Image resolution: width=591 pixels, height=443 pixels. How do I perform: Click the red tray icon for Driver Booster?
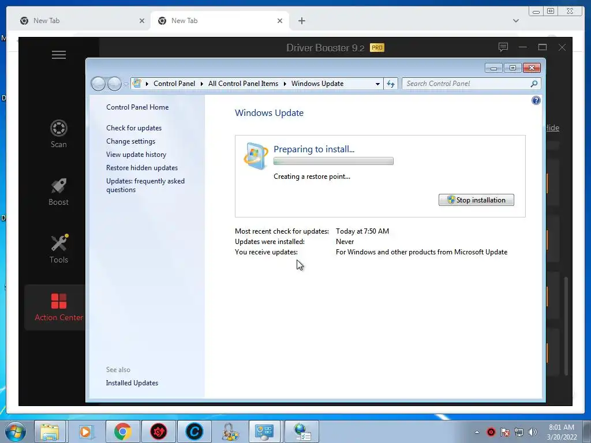(491, 432)
